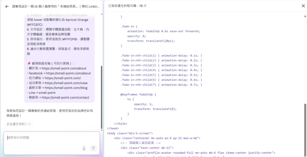307x157 pixels.
Task: Click the closing </style> tag line
Action: (x=121, y=123)
